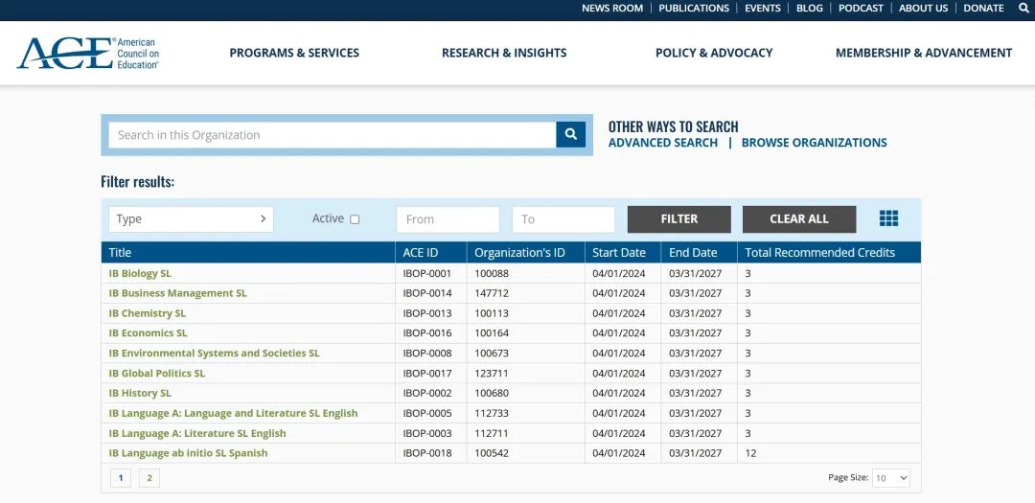Screen dimensions: 1035x503
Task: Click the FILTER button
Action: [679, 219]
